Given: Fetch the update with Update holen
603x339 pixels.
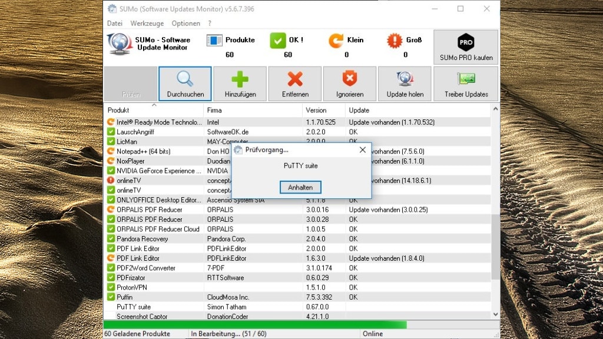Looking at the screenshot, I should [x=405, y=84].
